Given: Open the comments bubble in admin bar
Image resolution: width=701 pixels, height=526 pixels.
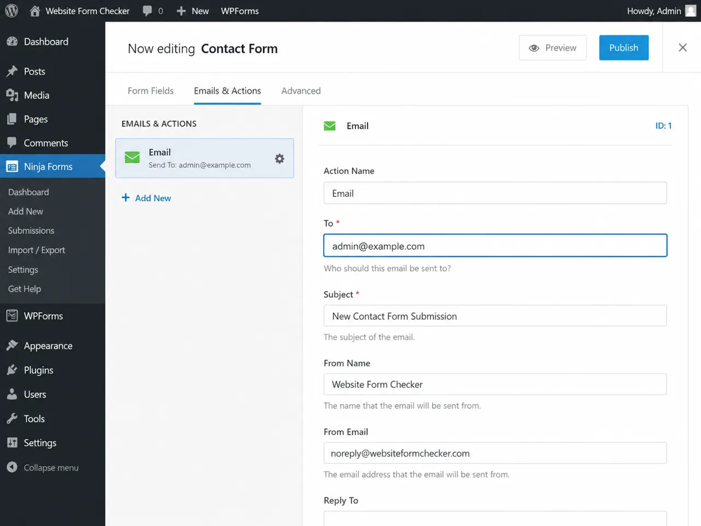Looking at the screenshot, I should point(147,11).
